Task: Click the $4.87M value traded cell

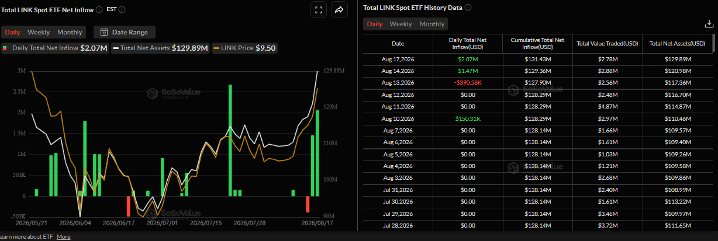Action: 607,107
